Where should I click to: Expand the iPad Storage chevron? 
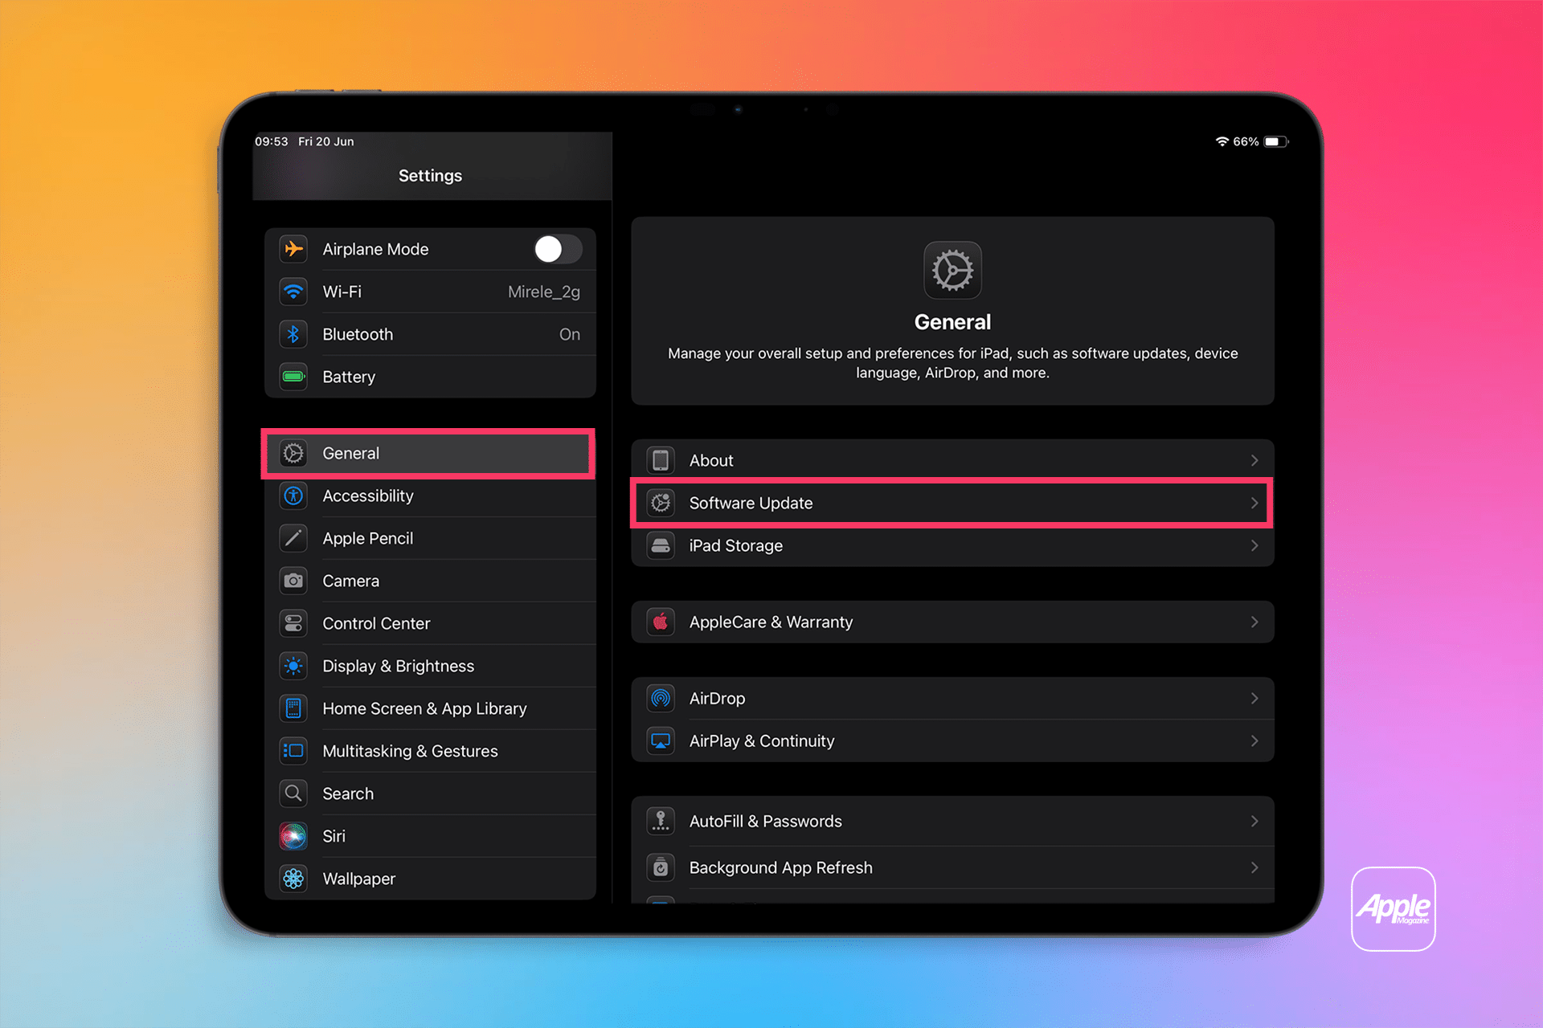pos(1254,545)
